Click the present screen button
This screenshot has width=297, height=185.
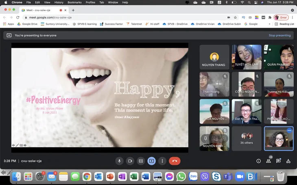(151, 161)
